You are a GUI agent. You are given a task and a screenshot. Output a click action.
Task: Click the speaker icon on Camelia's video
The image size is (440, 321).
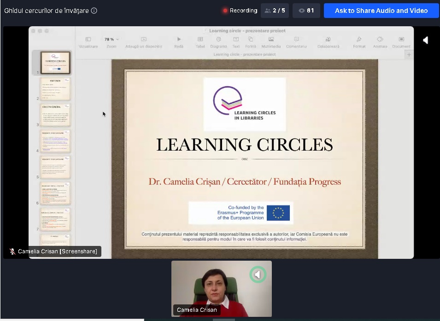click(x=258, y=274)
